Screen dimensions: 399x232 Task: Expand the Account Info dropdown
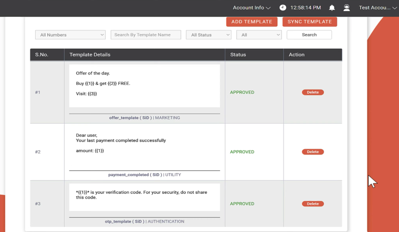[x=251, y=8]
